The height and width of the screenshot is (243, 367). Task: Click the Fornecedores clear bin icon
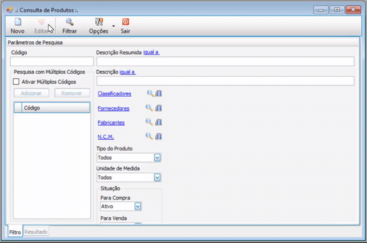pyautogui.click(x=159, y=108)
